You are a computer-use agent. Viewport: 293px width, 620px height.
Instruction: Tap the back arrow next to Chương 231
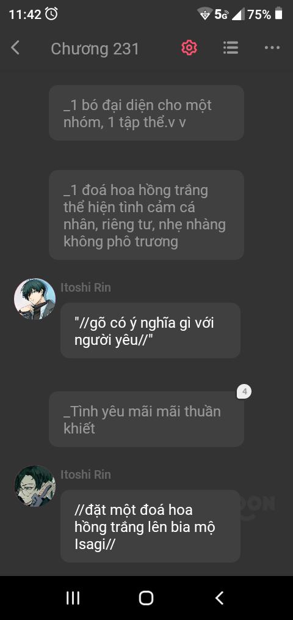[15, 48]
